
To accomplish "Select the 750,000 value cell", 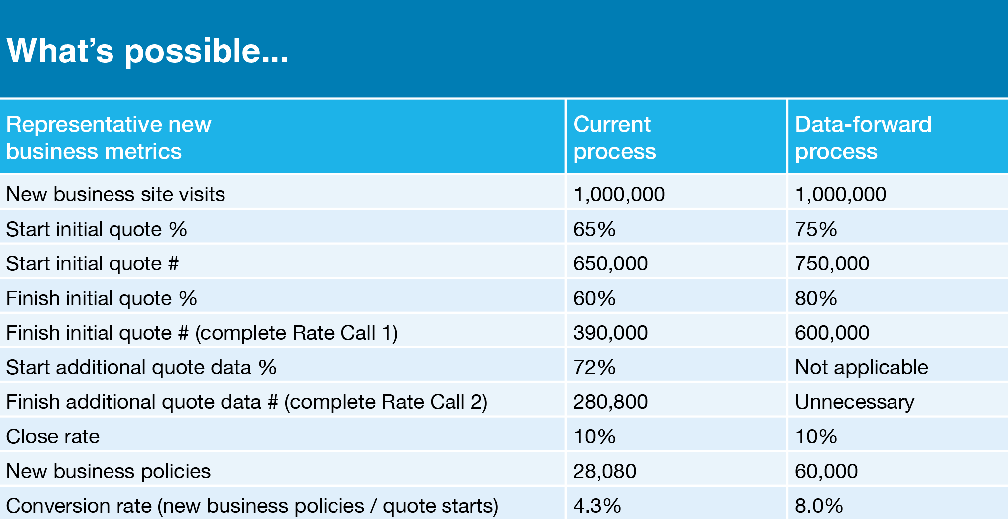I will (x=832, y=263).
